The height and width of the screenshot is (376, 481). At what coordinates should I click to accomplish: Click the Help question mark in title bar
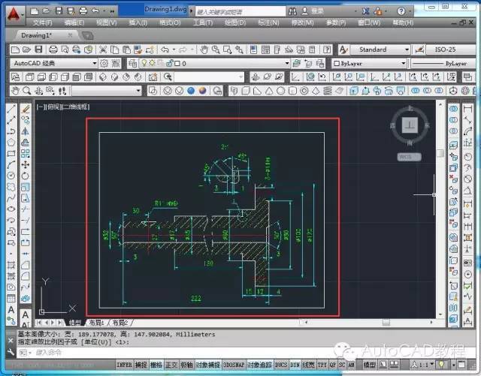(x=401, y=11)
